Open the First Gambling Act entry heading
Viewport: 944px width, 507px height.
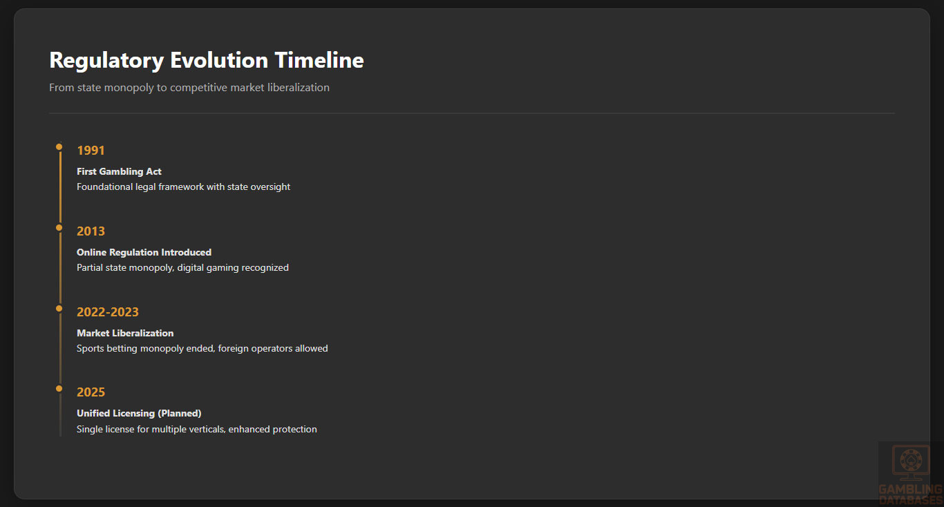(119, 171)
